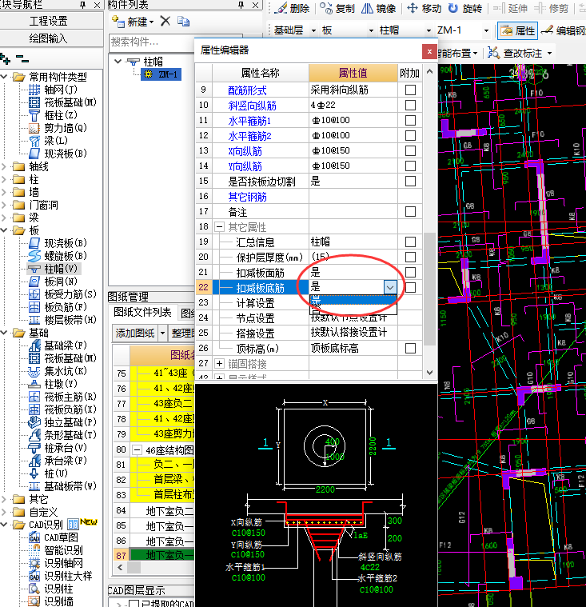Screen dimensions: 586x607
Task: Click the 查改标注 icon
Action: click(493, 53)
